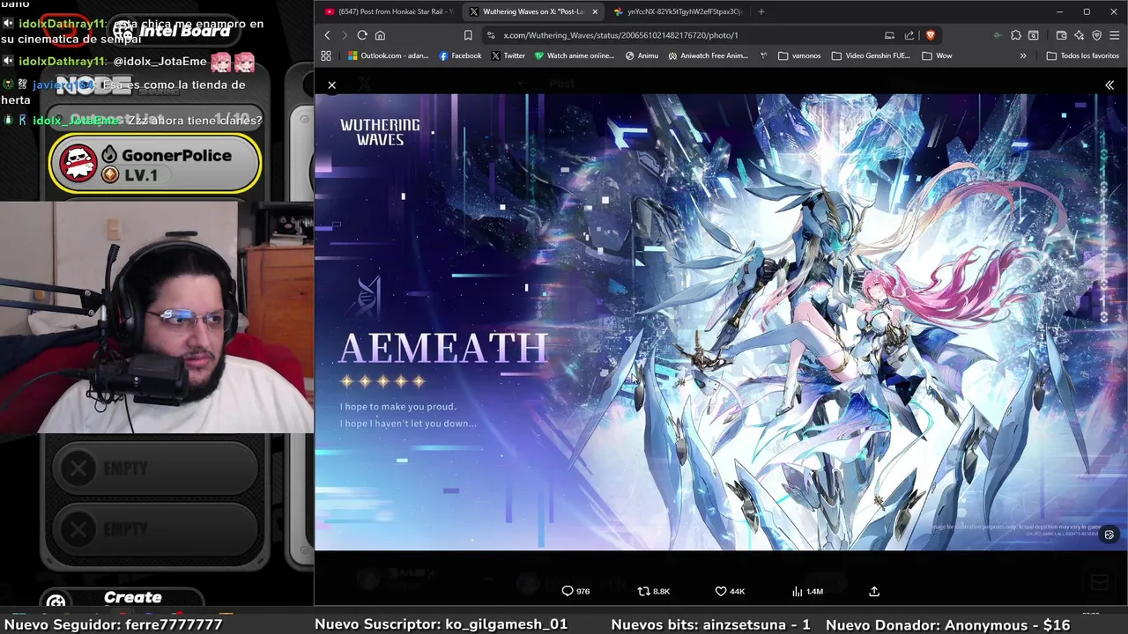Open the Facebook bookmark
Image resolution: width=1128 pixels, height=634 pixels.
click(x=459, y=55)
